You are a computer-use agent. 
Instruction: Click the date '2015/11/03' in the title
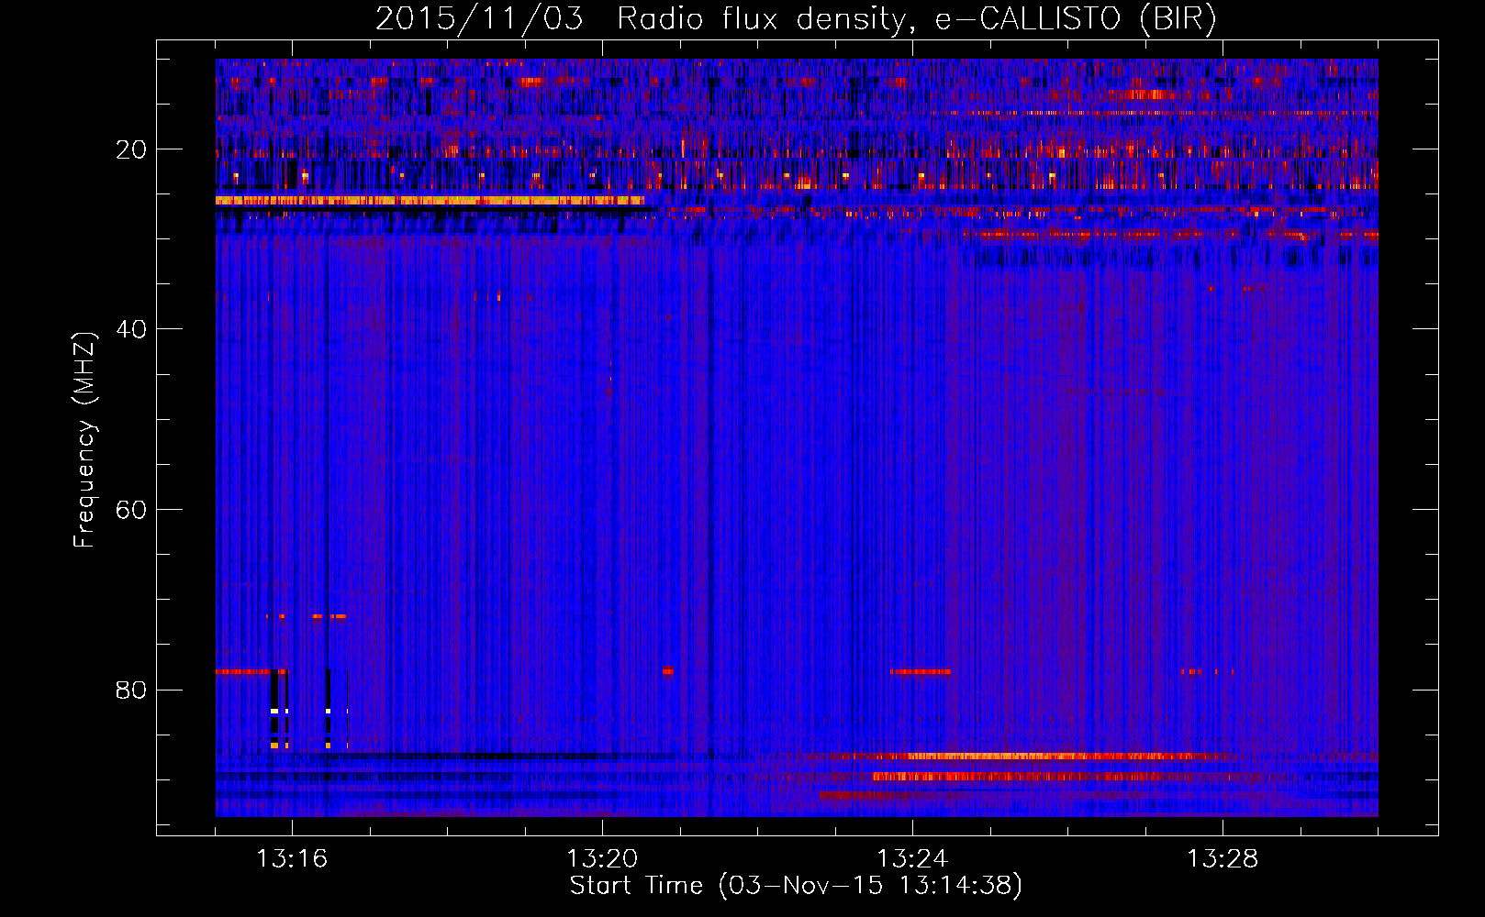pyautogui.click(x=478, y=19)
